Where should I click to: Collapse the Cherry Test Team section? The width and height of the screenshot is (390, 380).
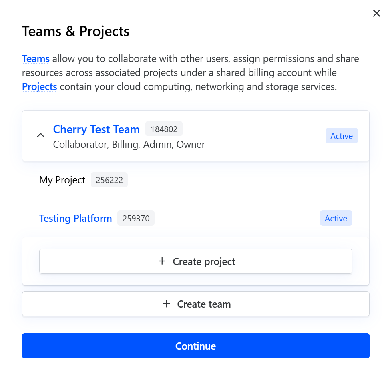[40, 135]
